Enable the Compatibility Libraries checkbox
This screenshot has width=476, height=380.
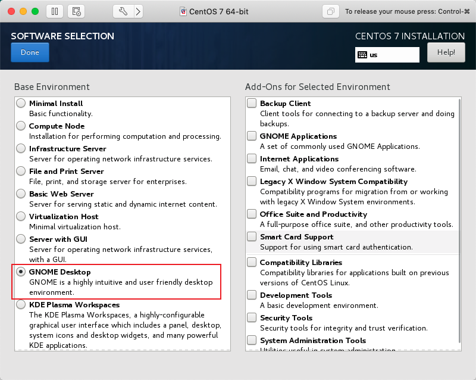[x=252, y=262]
